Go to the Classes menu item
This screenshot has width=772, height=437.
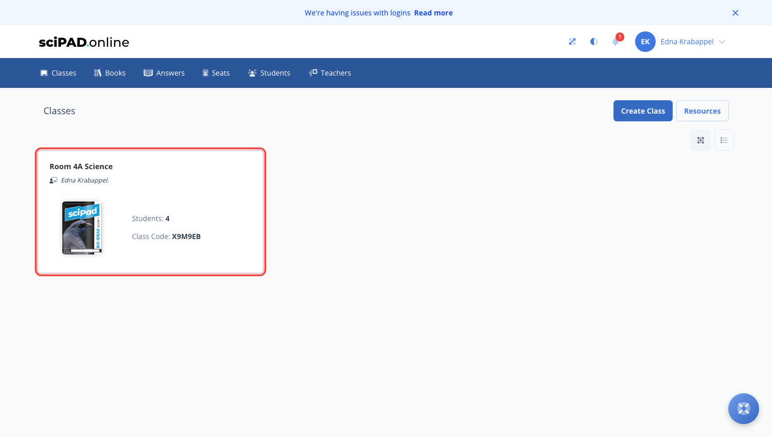point(58,73)
